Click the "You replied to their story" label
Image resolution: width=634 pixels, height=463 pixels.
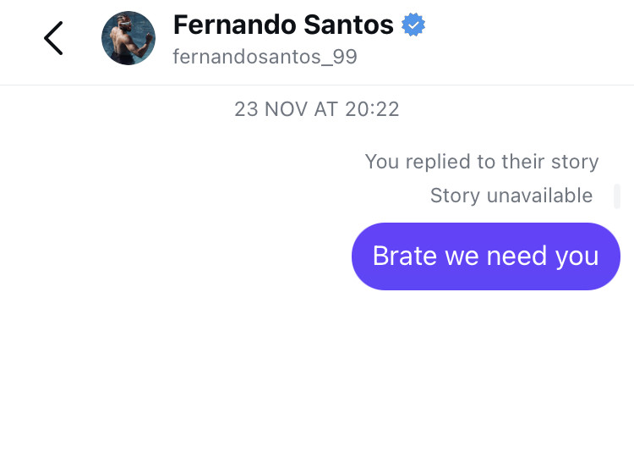pyautogui.click(x=481, y=162)
